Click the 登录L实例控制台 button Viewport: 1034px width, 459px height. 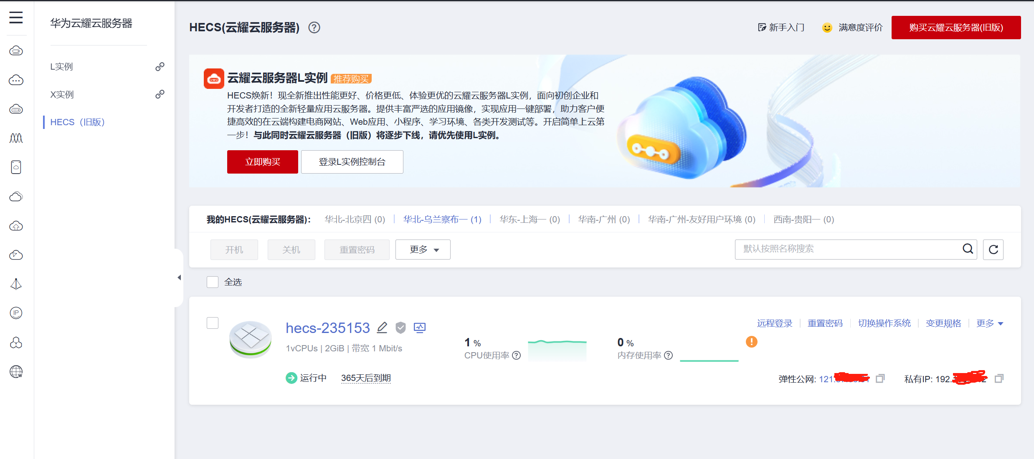[352, 162]
